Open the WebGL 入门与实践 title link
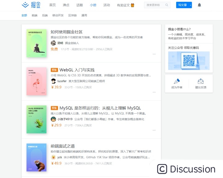Screen dimensions: 223x178 (x=77, y=70)
